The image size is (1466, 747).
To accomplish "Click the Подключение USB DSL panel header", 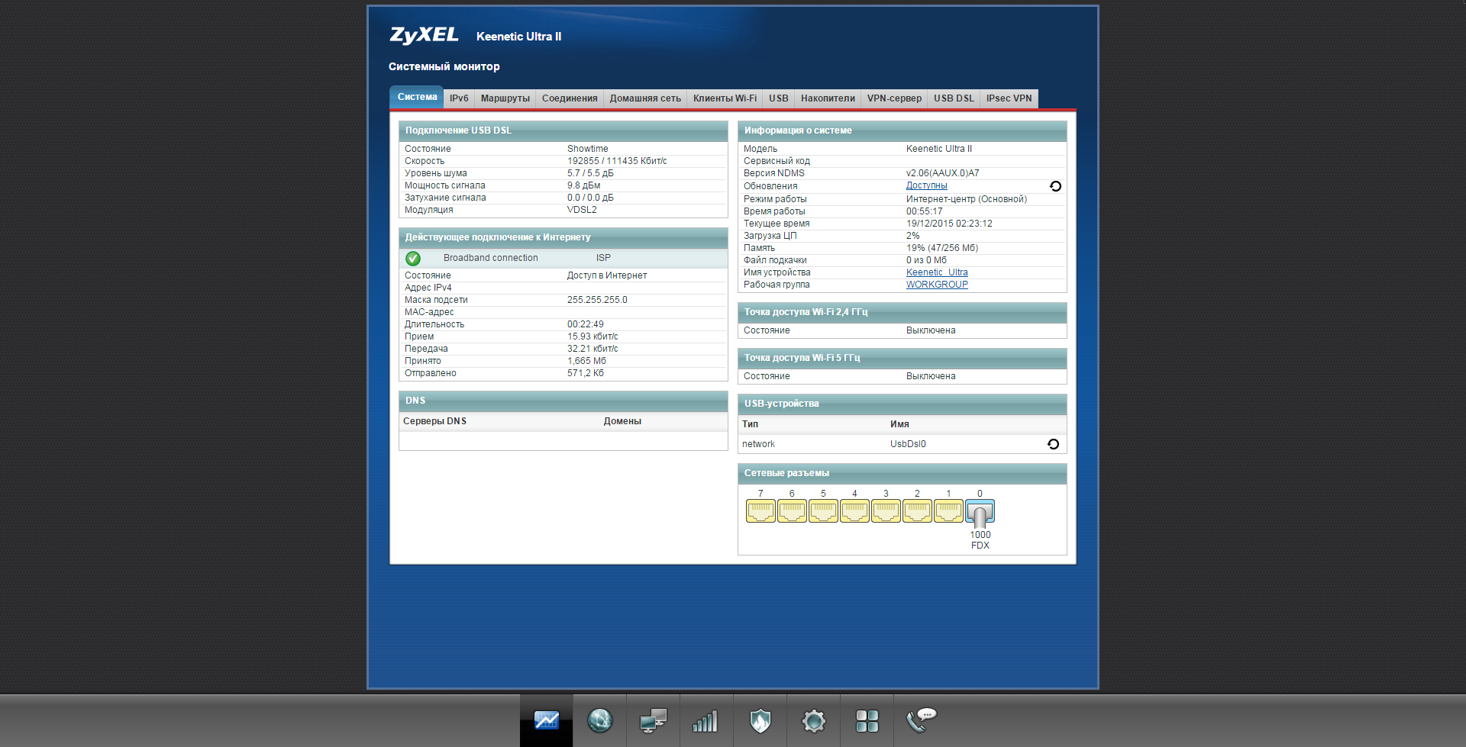I will pyautogui.click(x=563, y=130).
